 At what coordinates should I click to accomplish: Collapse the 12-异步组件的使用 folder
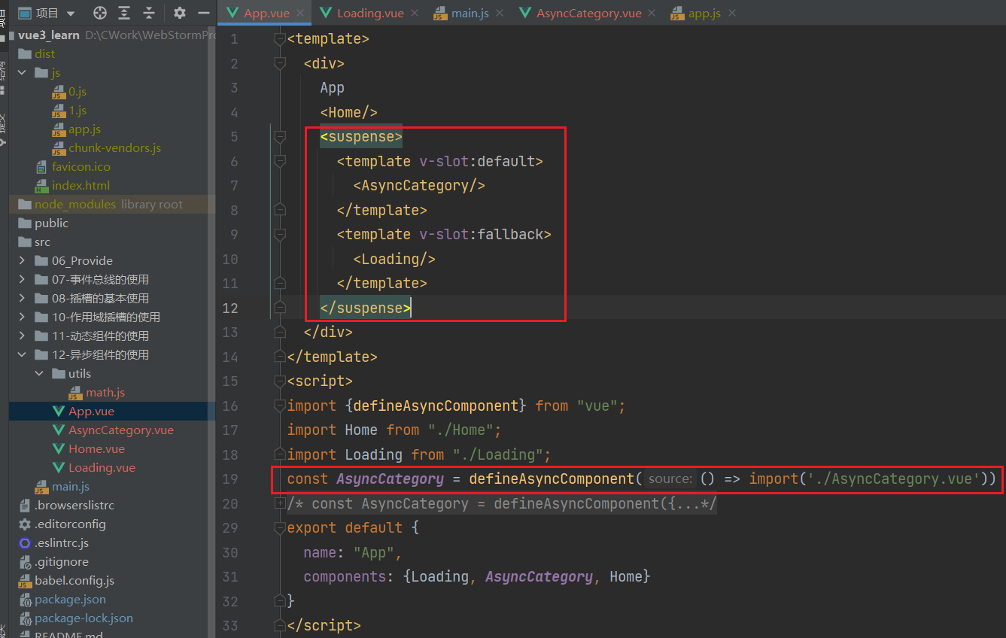(23, 354)
